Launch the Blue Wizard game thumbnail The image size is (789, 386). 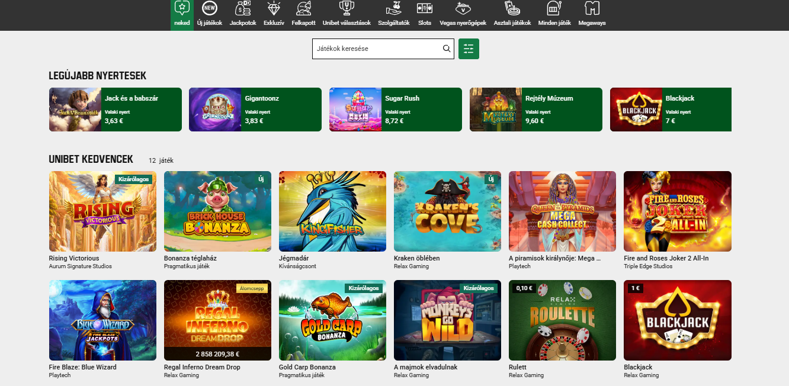pyautogui.click(x=103, y=320)
